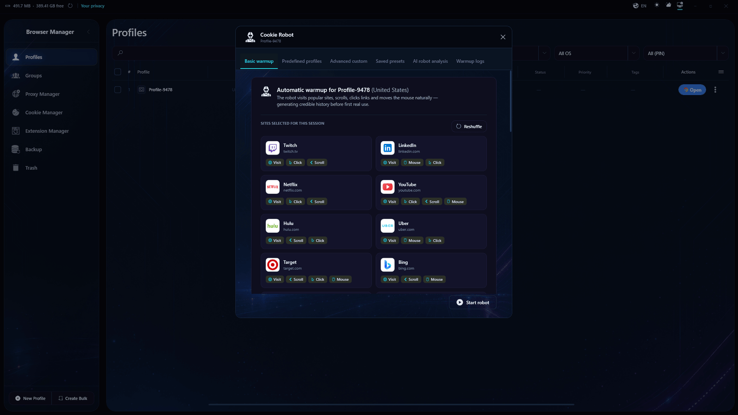Image resolution: width=738 pixels, height=415 pixels.
Task: Open Cookie Manager via its cookie icon
Action: [x=16, y=113]
